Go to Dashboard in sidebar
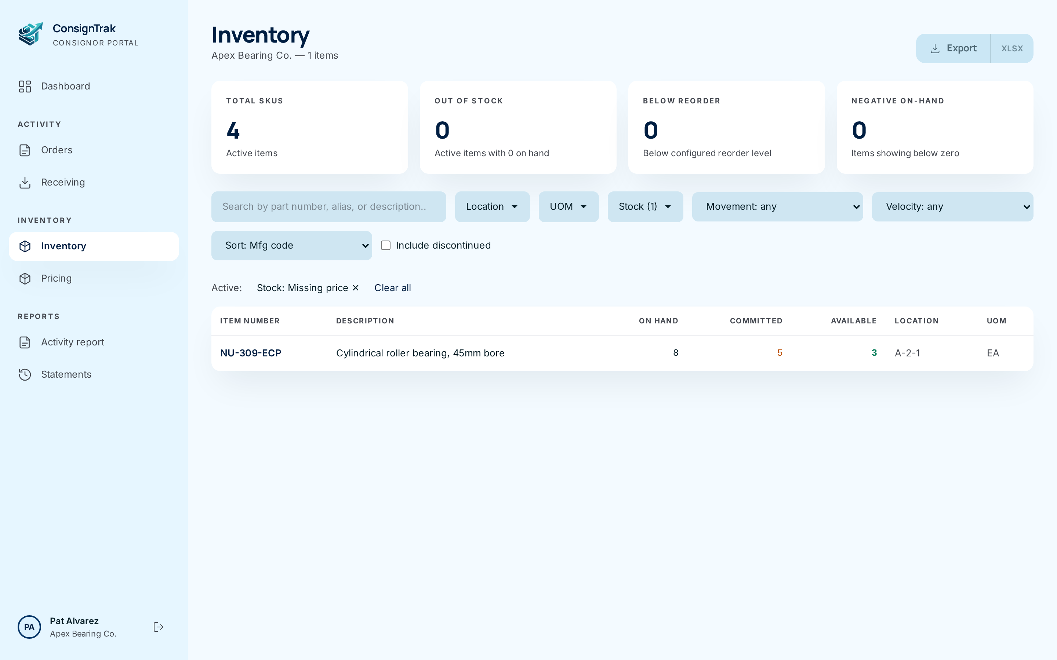This screenshot has height=660, width=1057. pyautogui.click(x=94, y=87)
